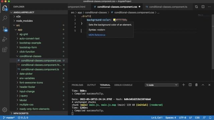Click the unsaved dot on the css tab
This screenshot has width=214, height=120.
point(139,7)
